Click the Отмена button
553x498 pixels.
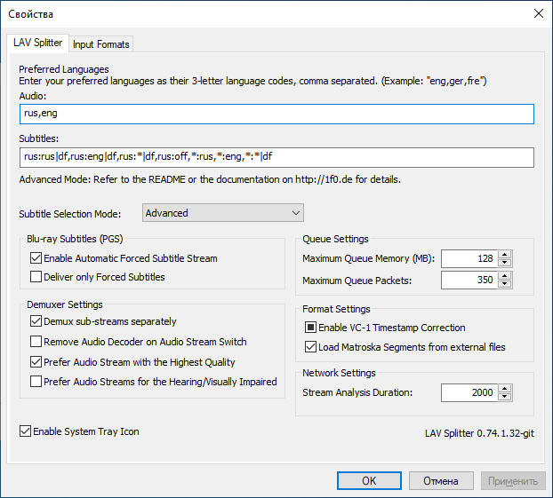click(440, 481)
